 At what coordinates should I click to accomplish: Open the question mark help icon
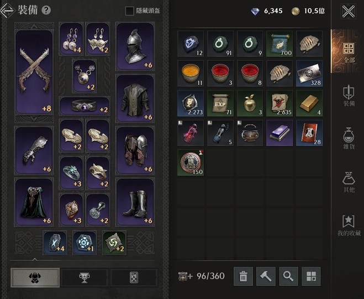coord(46,10)
